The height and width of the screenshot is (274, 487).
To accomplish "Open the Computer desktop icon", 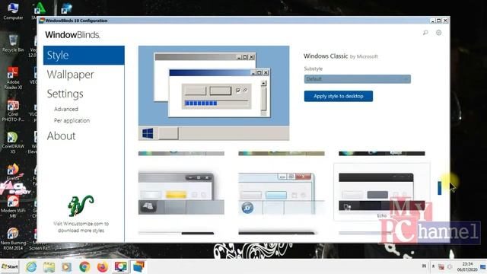I will click(13, 11).
